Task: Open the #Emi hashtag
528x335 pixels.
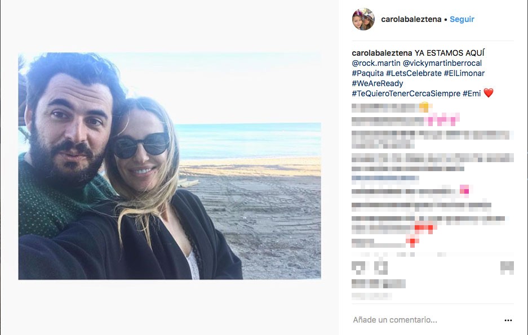Action: 472,93
